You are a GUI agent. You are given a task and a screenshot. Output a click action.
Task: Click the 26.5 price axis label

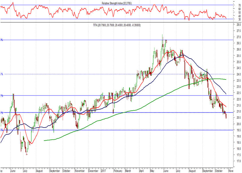pyautogui.click(x=239, y=43)
